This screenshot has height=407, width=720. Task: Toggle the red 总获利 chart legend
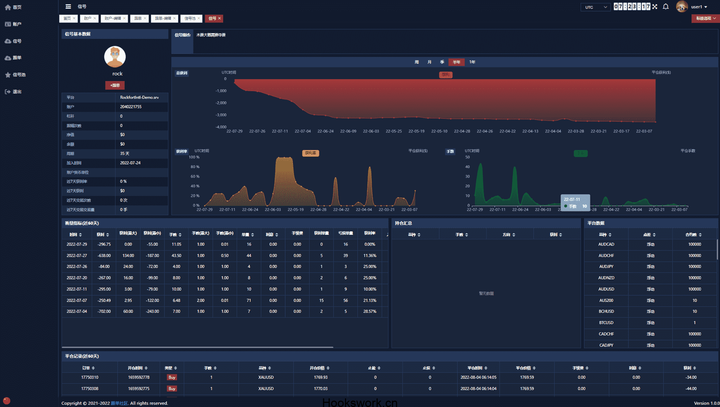point(446,75)
